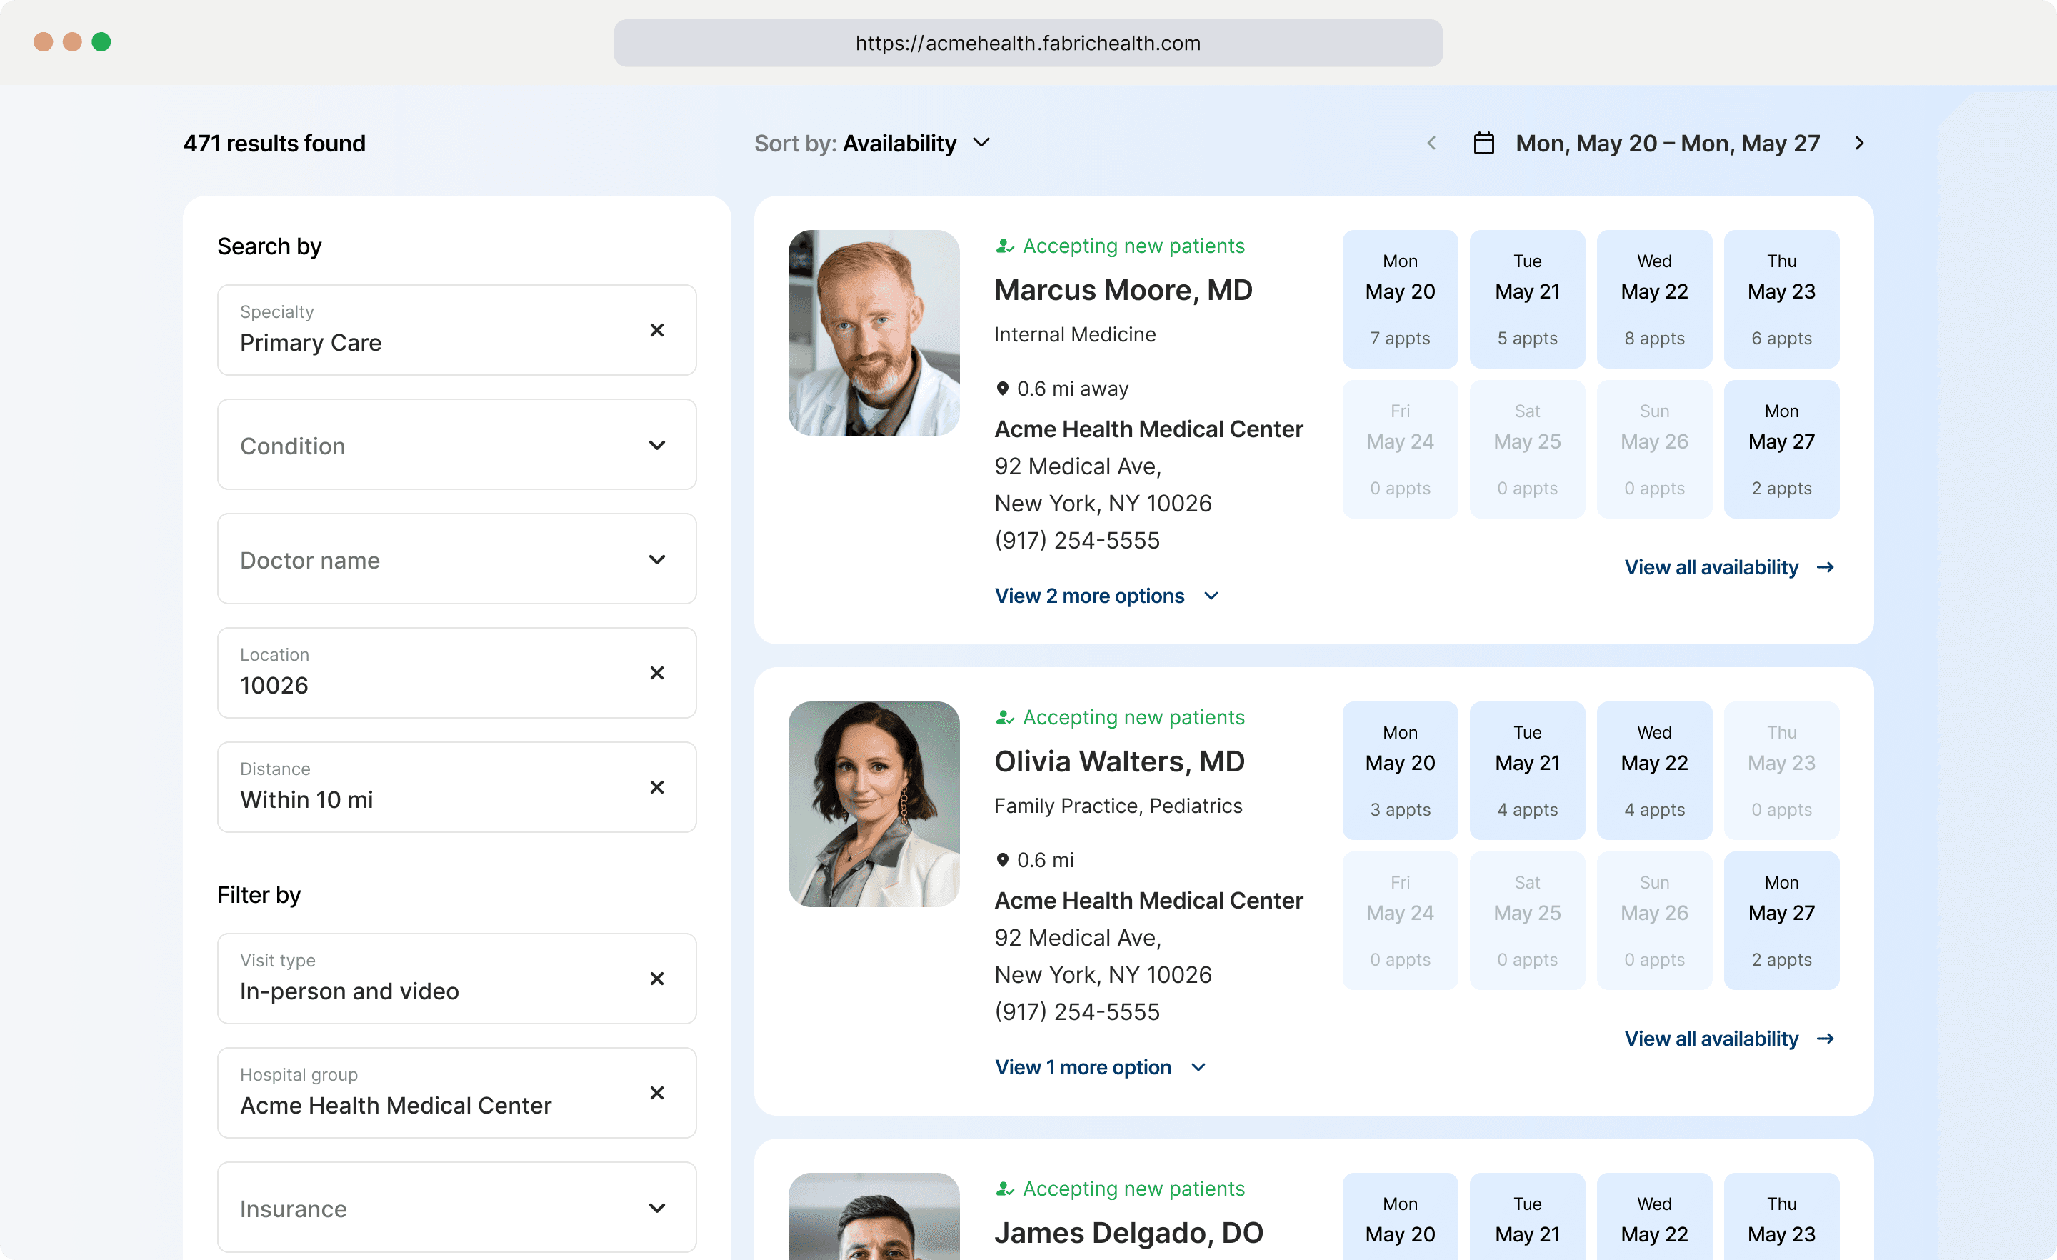The height and width of the screenshot is (1260, 2057).
Task: Open the Doctor name dropdown
Action: tap(456, 559)
